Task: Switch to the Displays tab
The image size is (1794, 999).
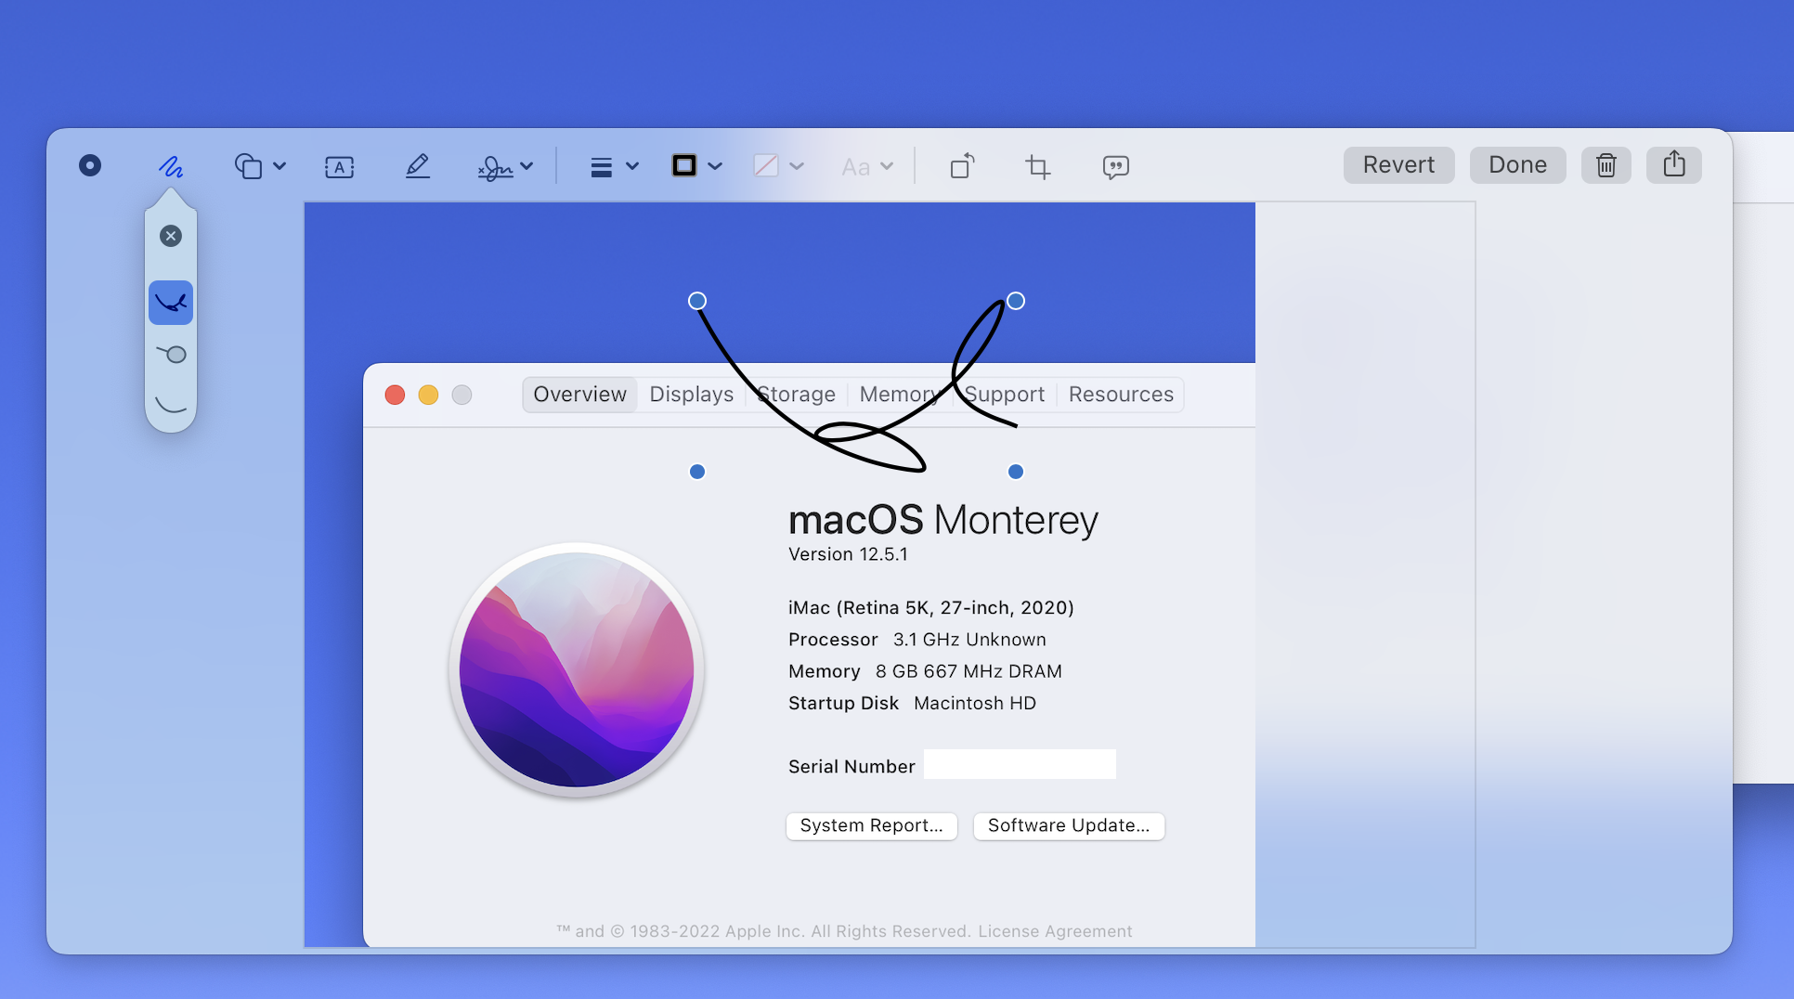Action: tap(692, 395)
